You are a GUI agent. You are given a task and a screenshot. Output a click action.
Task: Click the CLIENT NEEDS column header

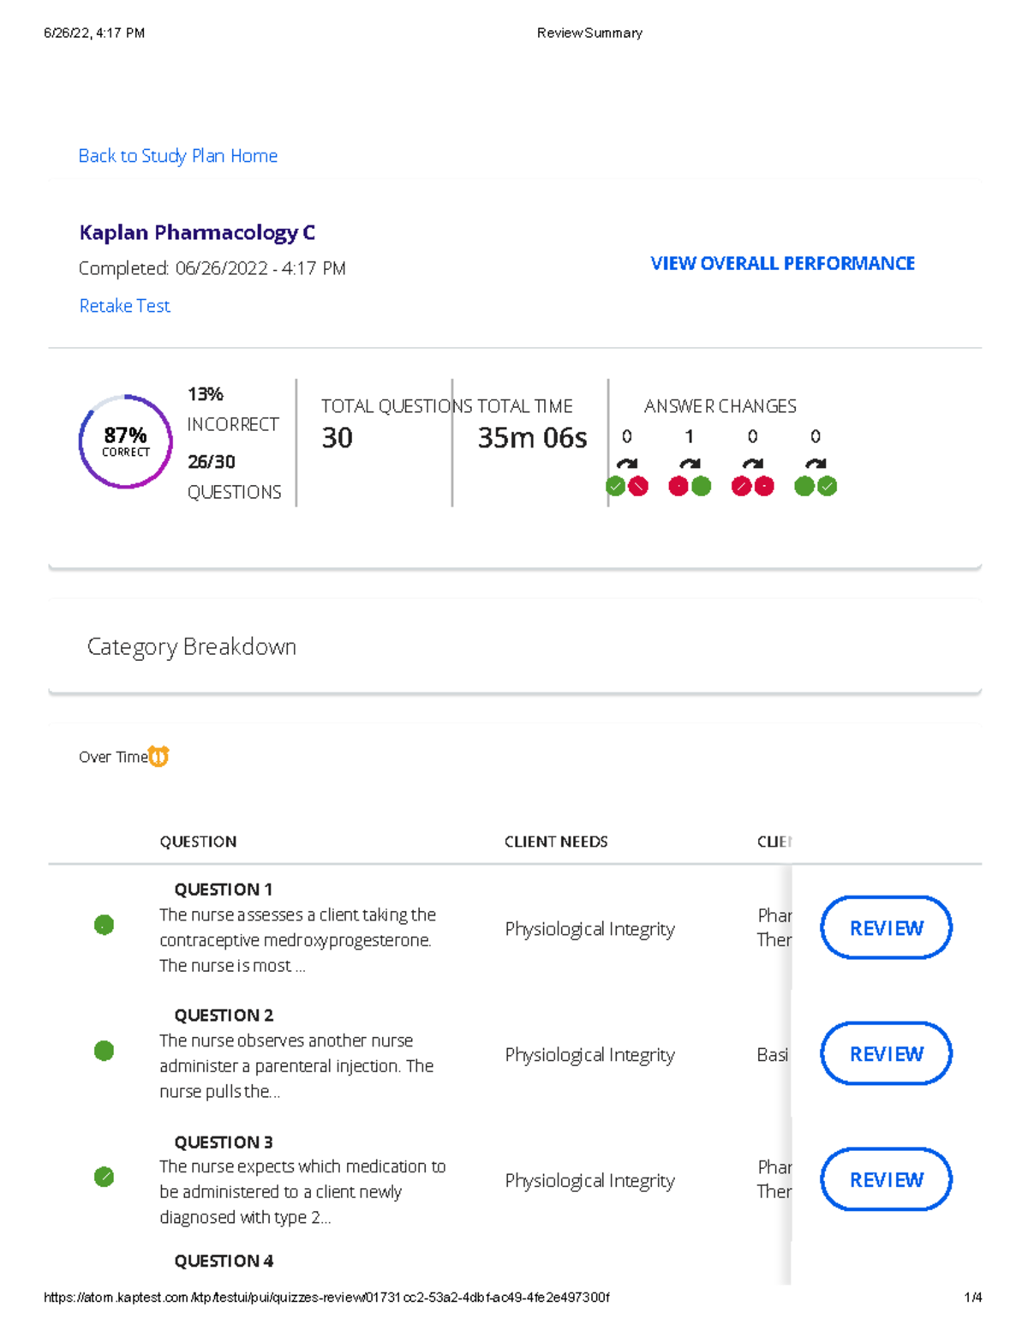556,842
